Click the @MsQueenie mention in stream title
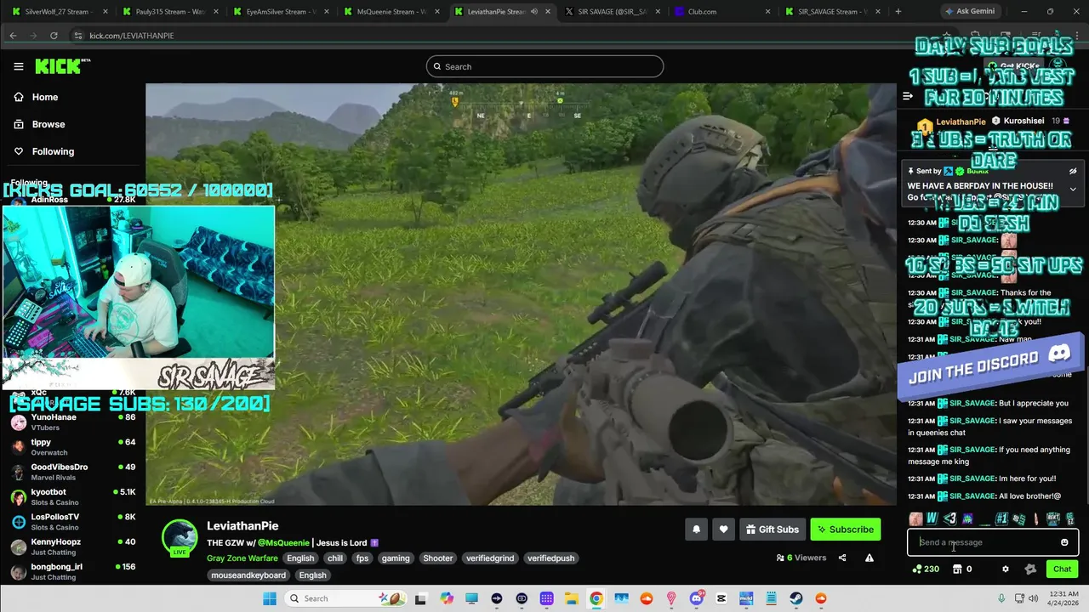The image size is (1089, 612). point(283,542)
